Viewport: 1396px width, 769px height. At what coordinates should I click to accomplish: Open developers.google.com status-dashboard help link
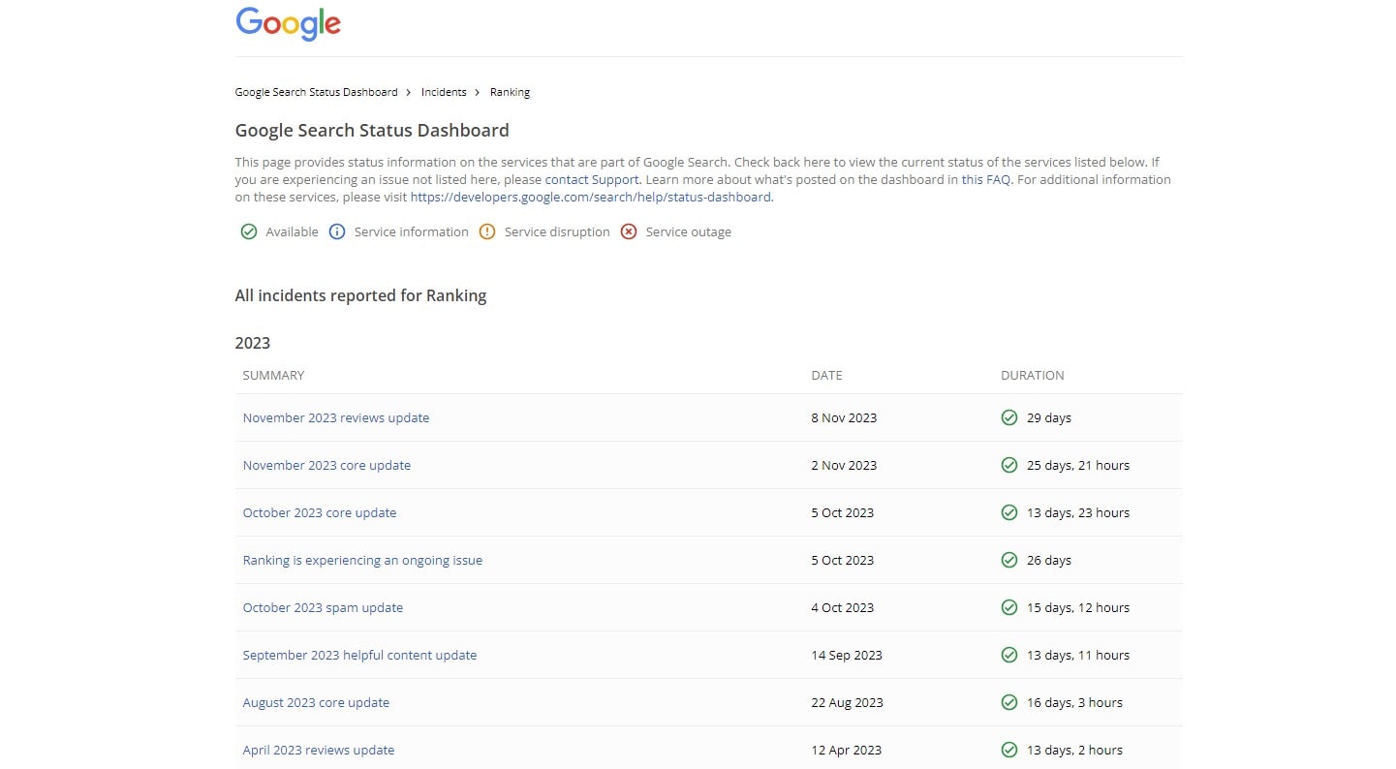coord(591,197)
